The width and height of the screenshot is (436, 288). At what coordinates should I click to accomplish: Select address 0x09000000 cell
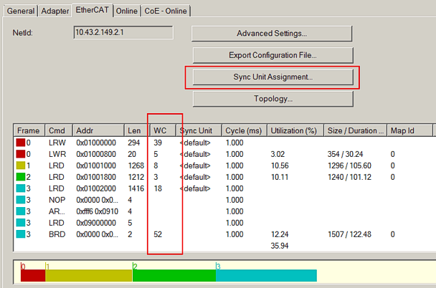point(96,223)
